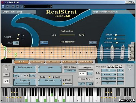The image size is (136, 103).
Task: Select the last velo curve icon
Action: [120, 67]
